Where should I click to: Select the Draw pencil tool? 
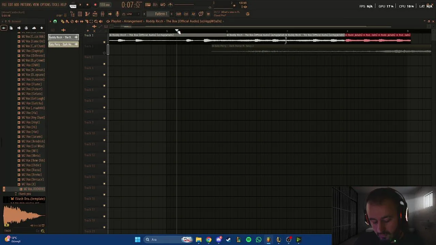[63, 21]
